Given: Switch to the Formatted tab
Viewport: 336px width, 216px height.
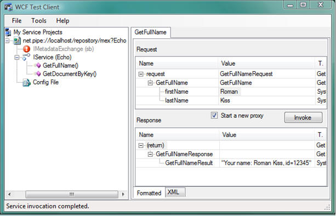Looking at the screenshot, I should [149, 193].
